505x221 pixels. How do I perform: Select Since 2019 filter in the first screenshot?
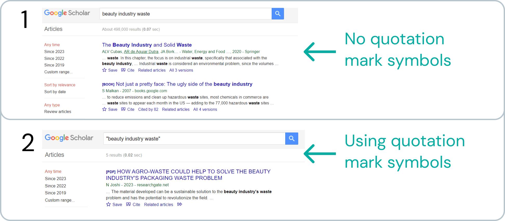pos(54,65)
